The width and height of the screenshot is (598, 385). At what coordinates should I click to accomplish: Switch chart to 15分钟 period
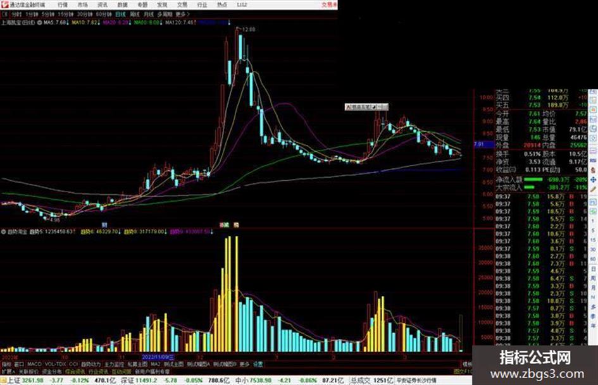[66, 14]
